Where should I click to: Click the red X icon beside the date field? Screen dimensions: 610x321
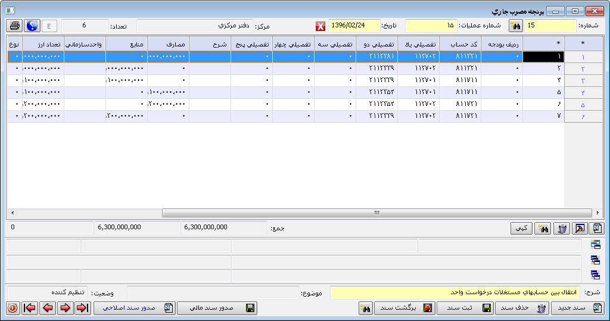(320, 26)
